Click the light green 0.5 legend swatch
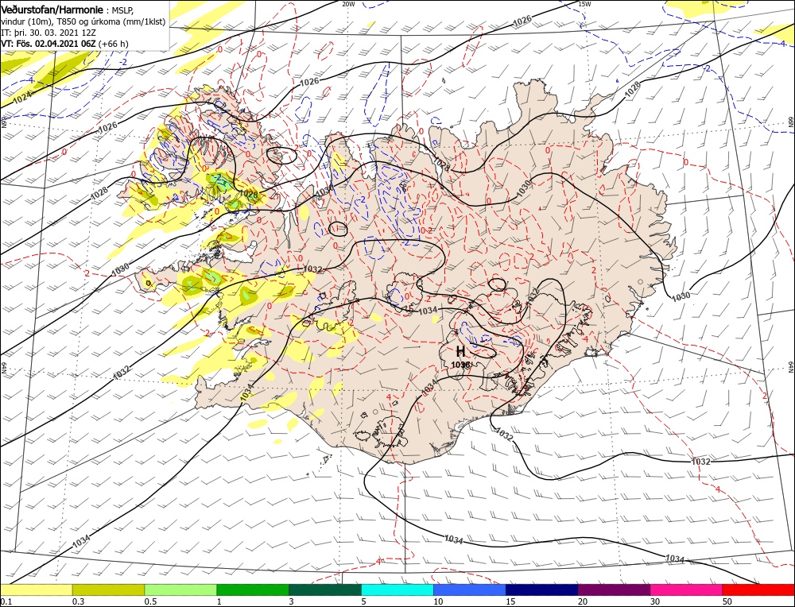 [180, 590]
